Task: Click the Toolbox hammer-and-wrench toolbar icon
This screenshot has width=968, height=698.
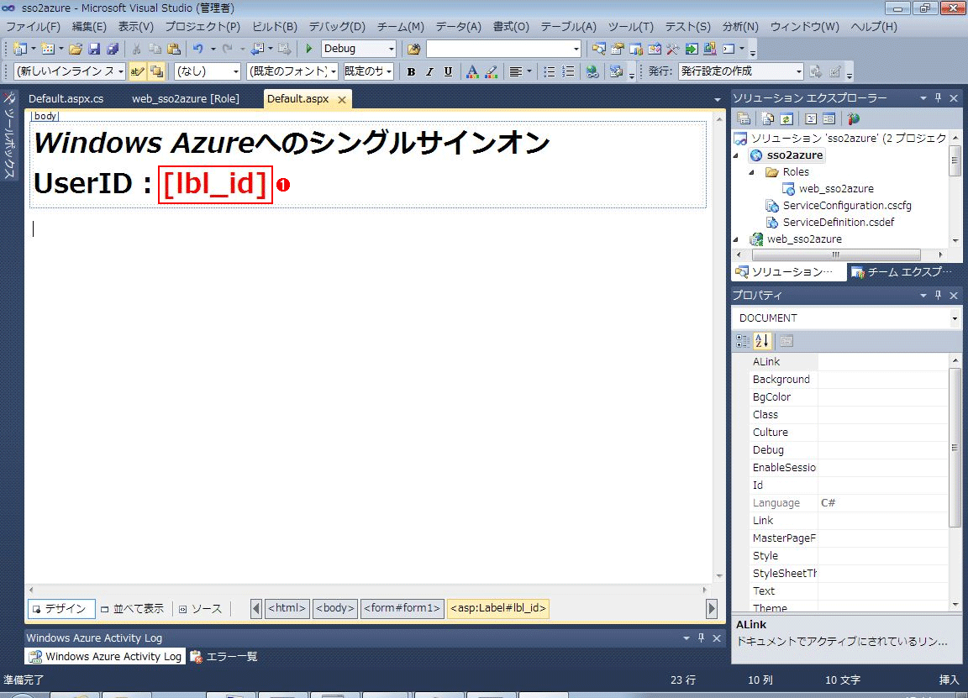Action: [x=672, y=49]
